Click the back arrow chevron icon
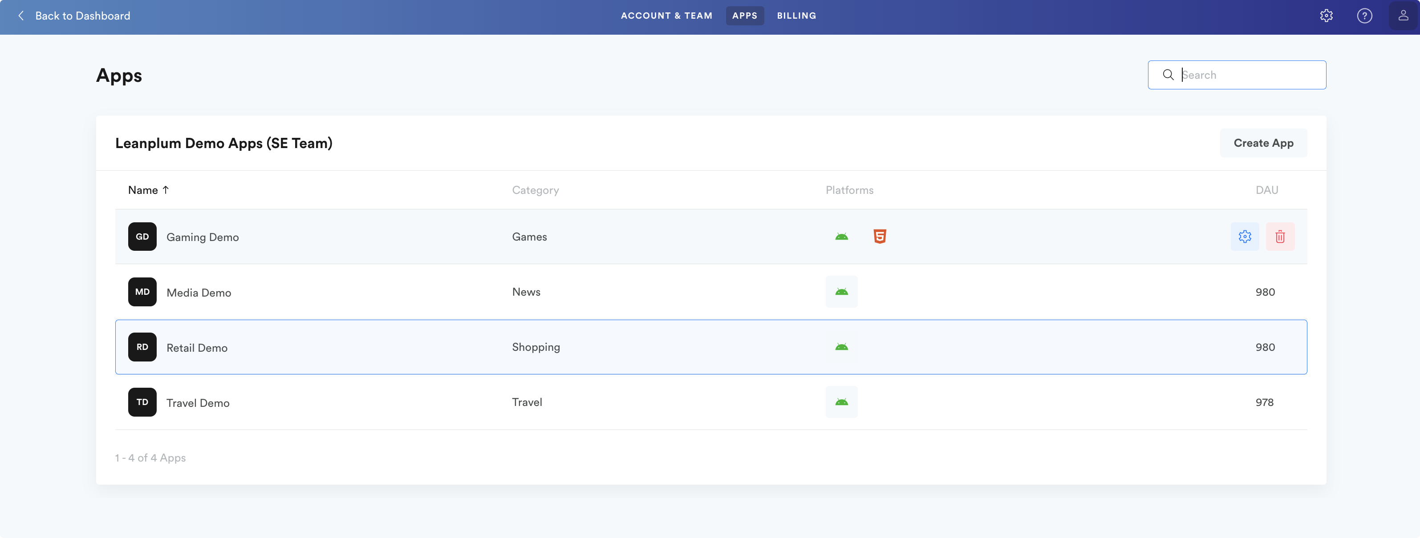Viewport: 1420px width, 538px height. click(x=21, y=16)
